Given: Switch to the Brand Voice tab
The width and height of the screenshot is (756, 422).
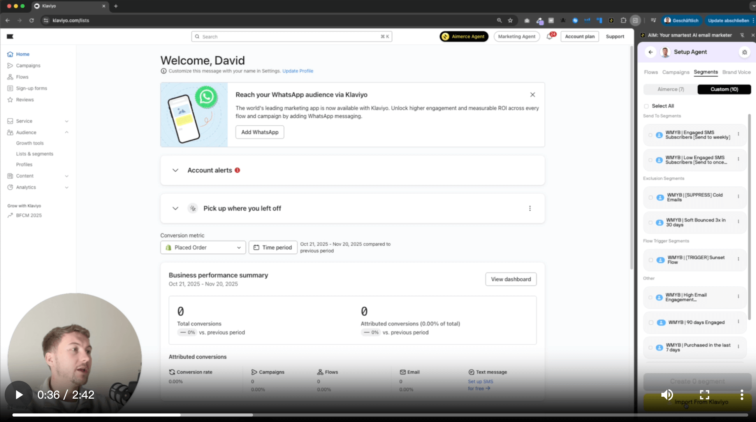Looking at the screenshot, I should click(737, 72).
